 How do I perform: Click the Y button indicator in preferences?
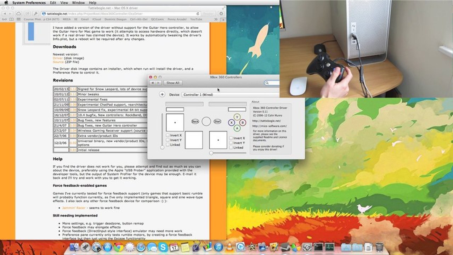237,117
